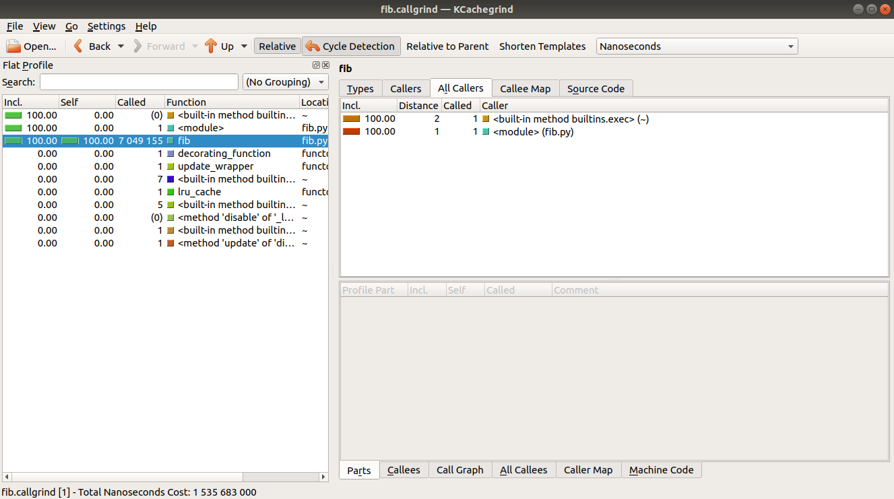
Task: Open the Call Graph tab
Action: (x=460, y=470)
